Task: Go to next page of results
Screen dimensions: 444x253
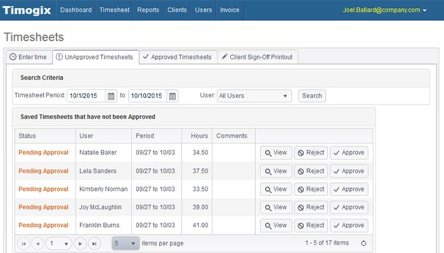Action: (80, 244)
